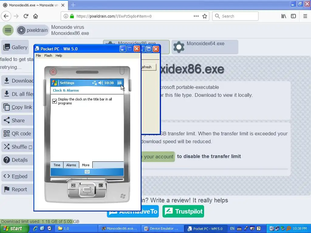Toggle the Shuffle option in pixeldrain sidebar
Image resolution: width=311 pixels, height=233 pixels.
coord(17,147)
